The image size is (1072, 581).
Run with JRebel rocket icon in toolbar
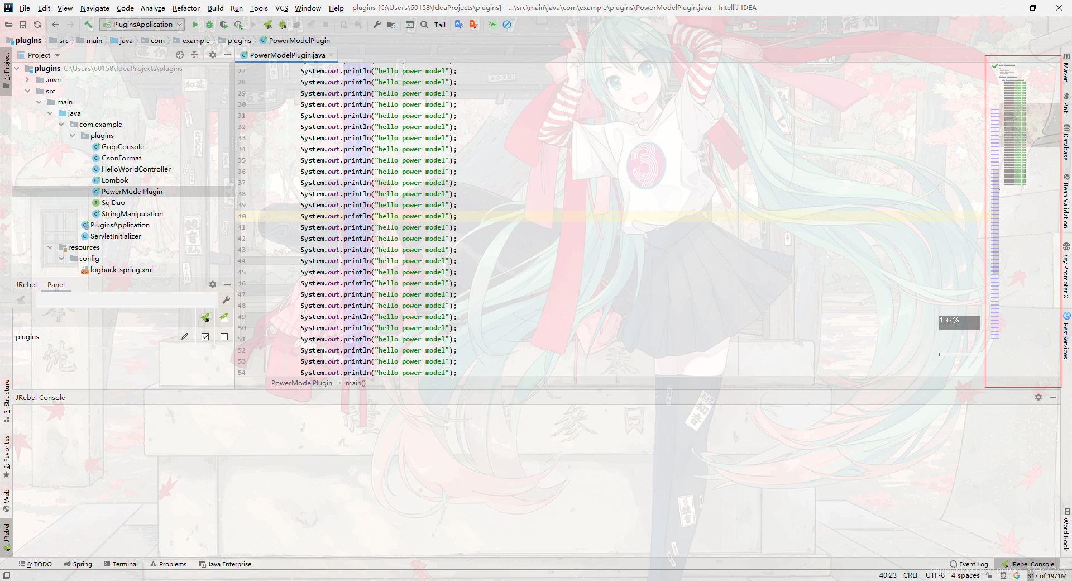[x=268, y=25]
